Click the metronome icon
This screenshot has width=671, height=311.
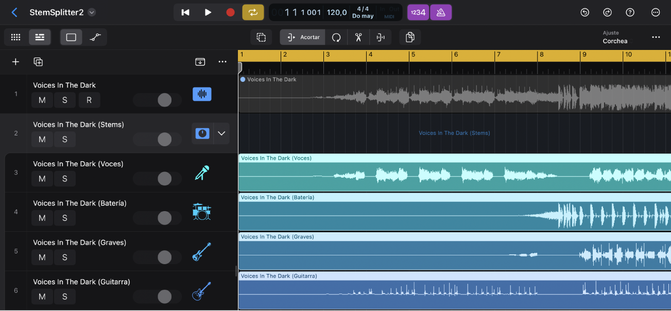pyautogui.click(x=441, y=12)
